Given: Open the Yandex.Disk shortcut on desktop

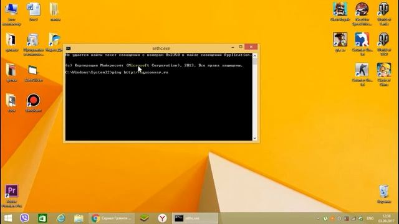Looking at the screenshot, I should click(x=54, y=42).
